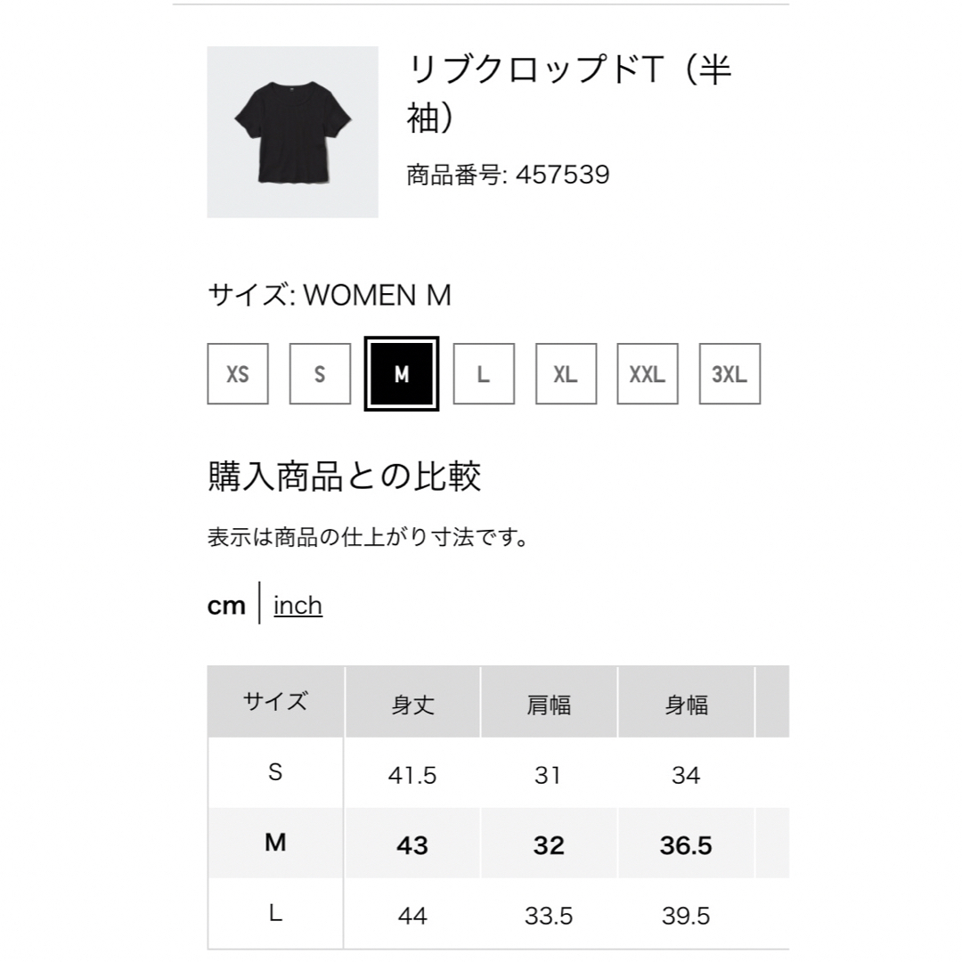Select the M size box
This screenshot has width=962, height=962.
(x=402, y=373)
